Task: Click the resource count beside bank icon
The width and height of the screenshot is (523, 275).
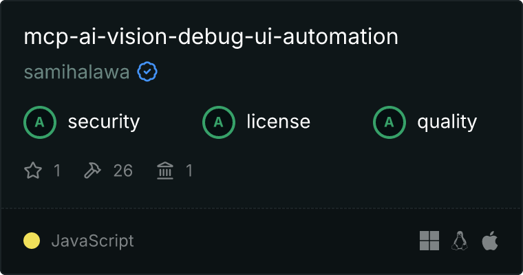Action: pyautogui.click(x=189, y=170)
